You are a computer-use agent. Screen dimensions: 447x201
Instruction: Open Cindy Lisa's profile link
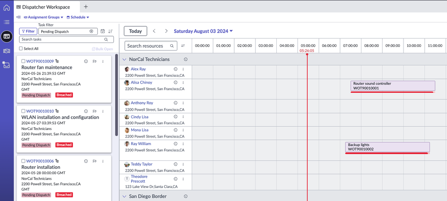[139, 117]
